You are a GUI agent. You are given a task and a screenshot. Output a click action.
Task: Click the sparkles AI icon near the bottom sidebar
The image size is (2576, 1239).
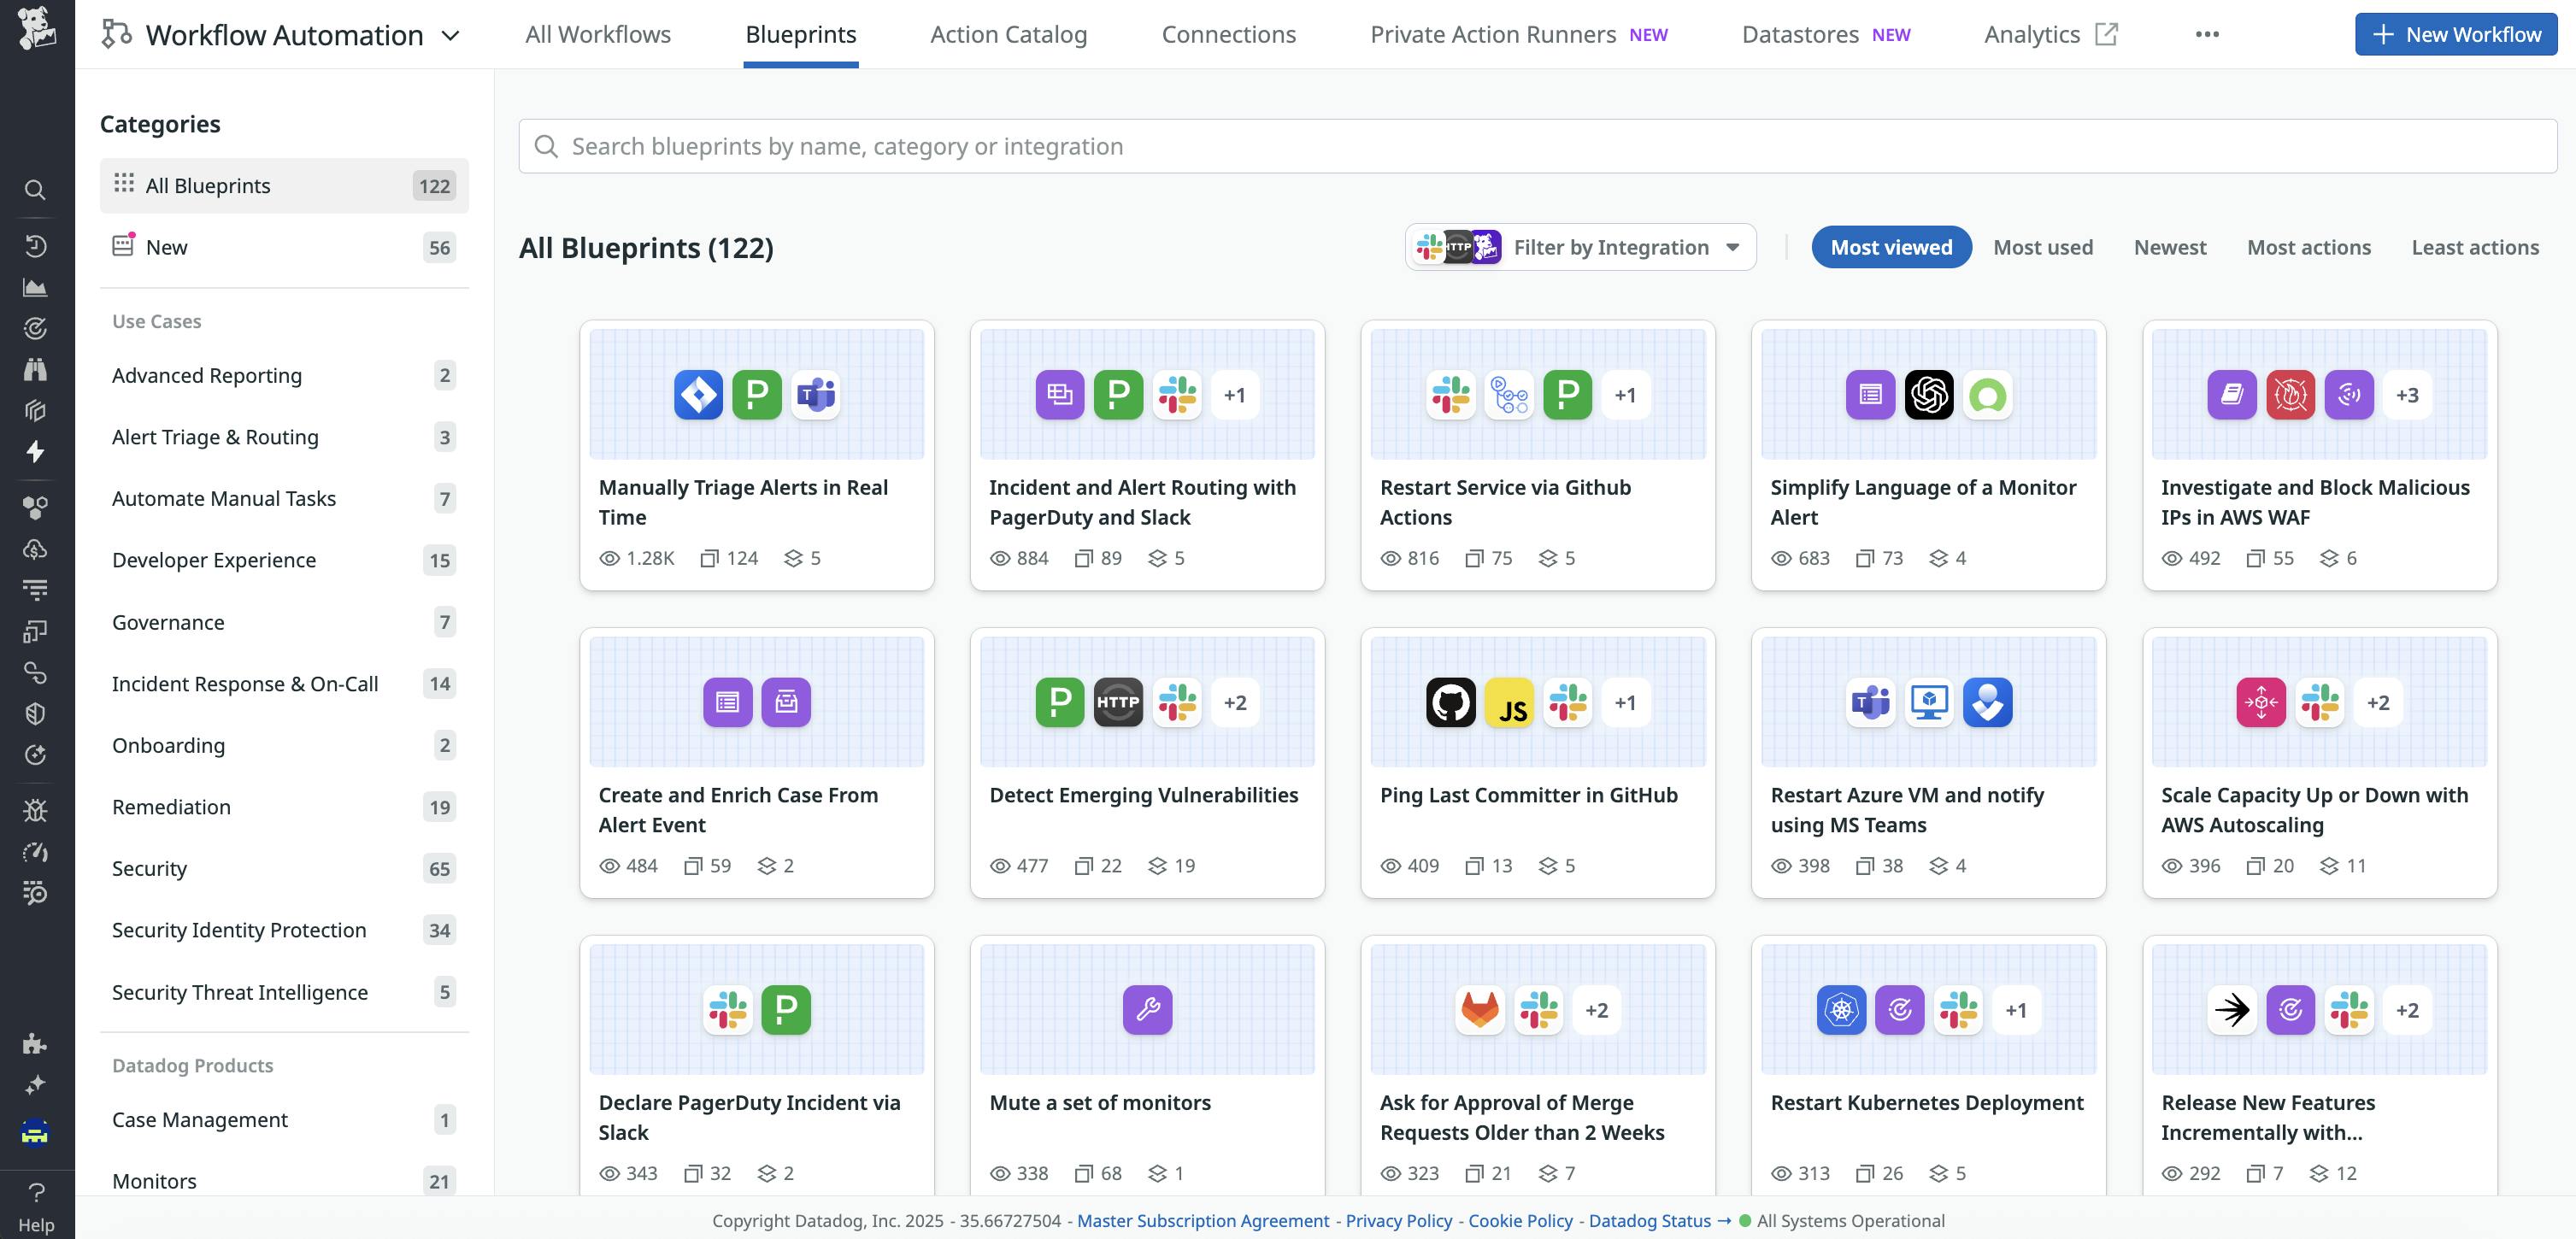[x=35, y=1084]
